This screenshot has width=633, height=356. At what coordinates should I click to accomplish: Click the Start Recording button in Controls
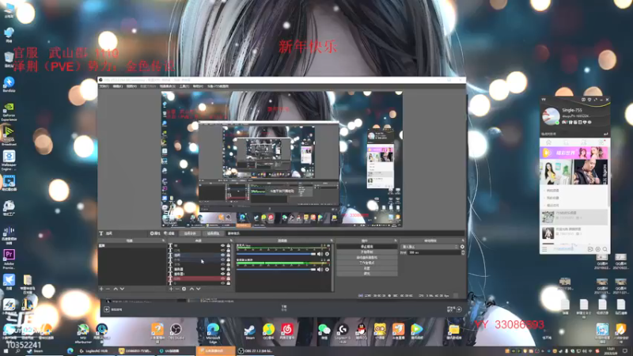point(366,252)
